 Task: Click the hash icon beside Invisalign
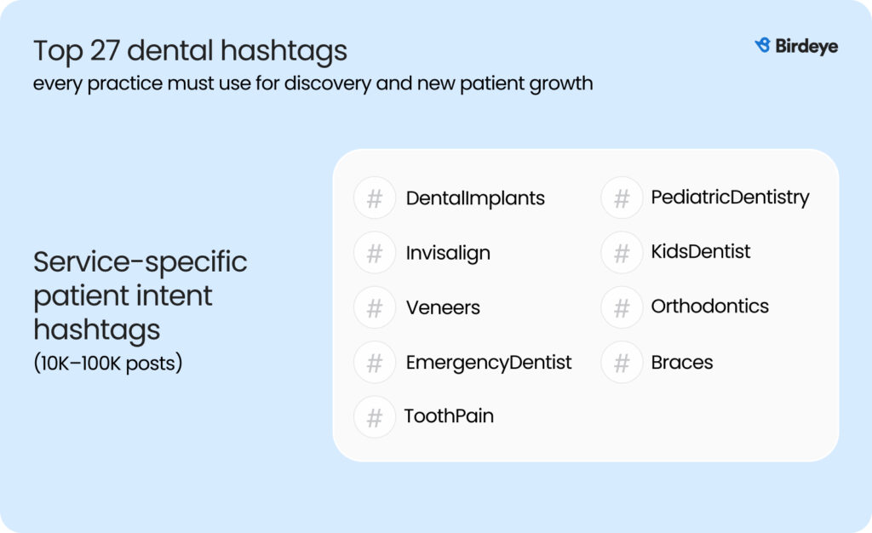point(375,253)
